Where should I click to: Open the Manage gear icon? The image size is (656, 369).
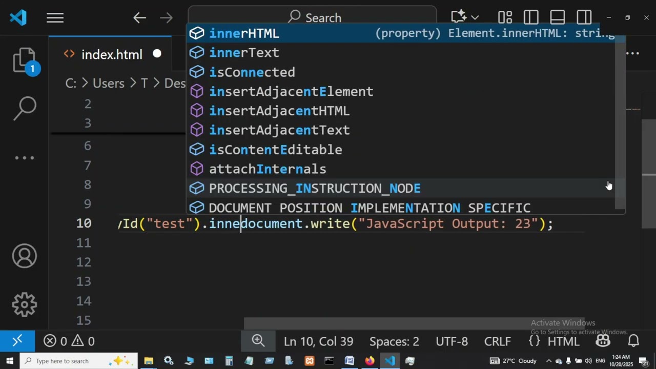click(x=25, y=305)
